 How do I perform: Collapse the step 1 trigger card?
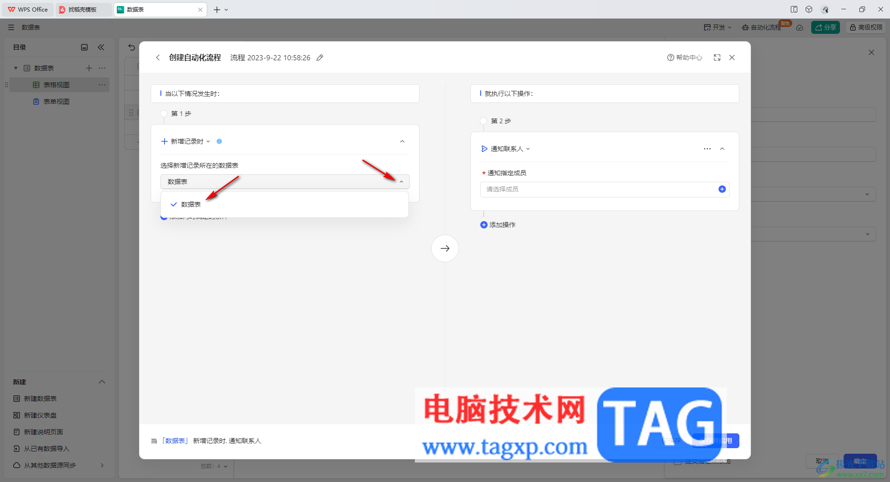tap(402, 141)
